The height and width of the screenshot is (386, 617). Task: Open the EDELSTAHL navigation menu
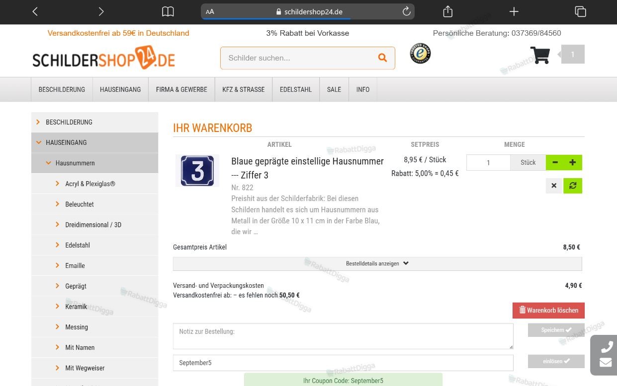pyautogui.click(x=296, y=90)
